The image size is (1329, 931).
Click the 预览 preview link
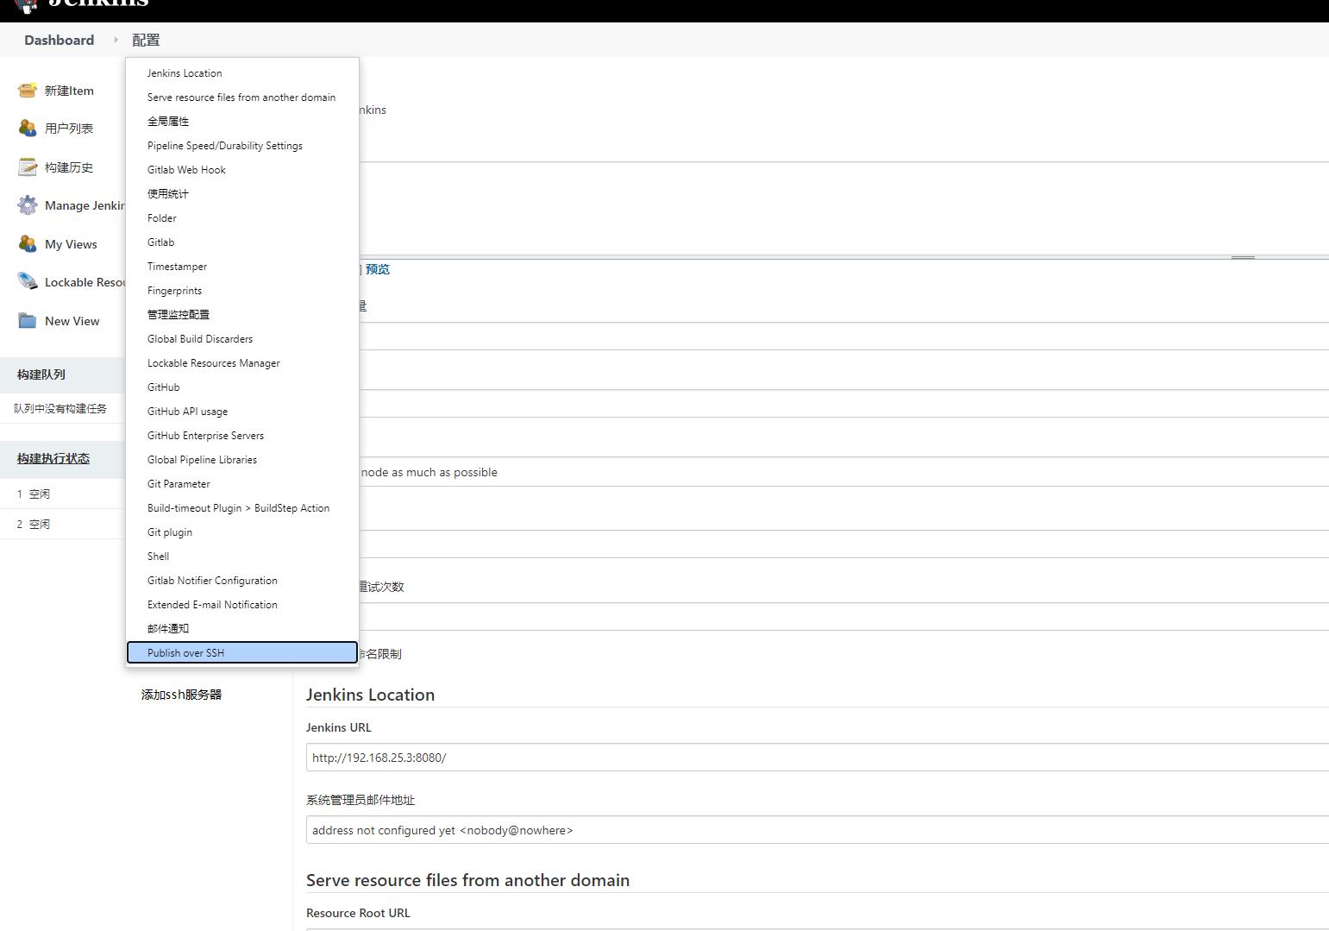point(378,269)
